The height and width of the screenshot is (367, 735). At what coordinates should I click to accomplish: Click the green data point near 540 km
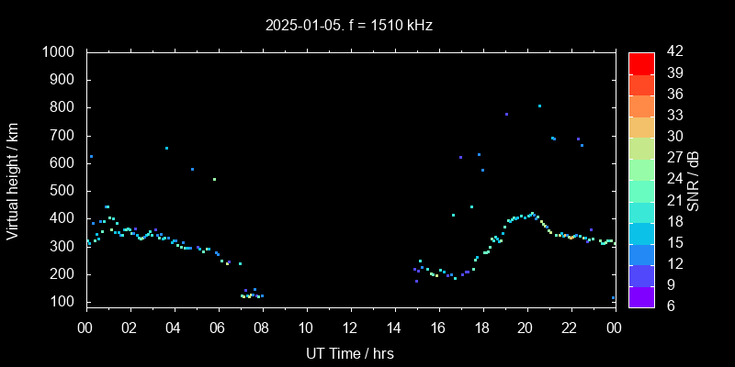[x=214, y=179]
